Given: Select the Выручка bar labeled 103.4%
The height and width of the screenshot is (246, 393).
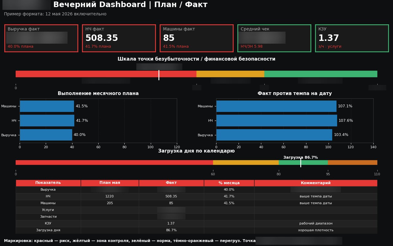Looking at the screenshot, I should pos(274,135).
